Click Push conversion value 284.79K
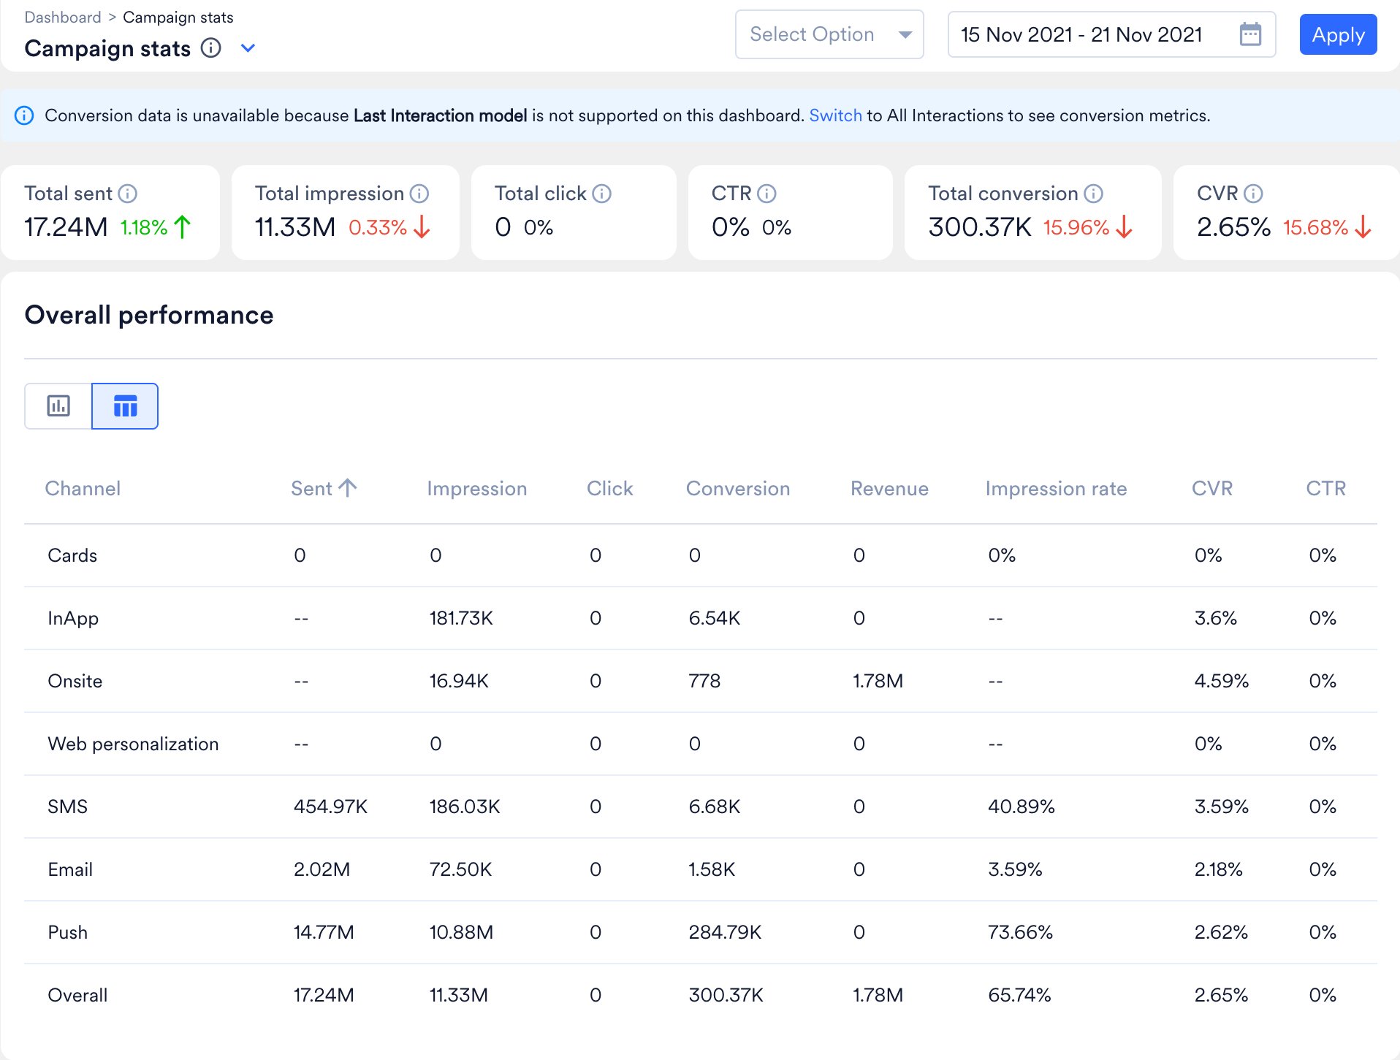The width and height of the screenshot is (1400, 1060). click(725, 932)
